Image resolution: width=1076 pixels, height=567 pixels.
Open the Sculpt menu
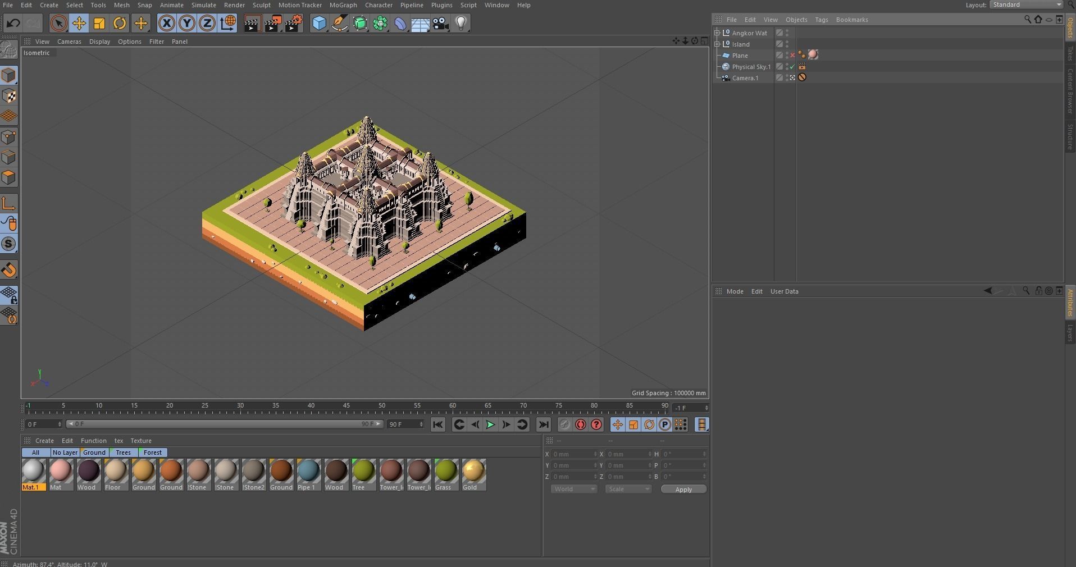tap(261, 5)
